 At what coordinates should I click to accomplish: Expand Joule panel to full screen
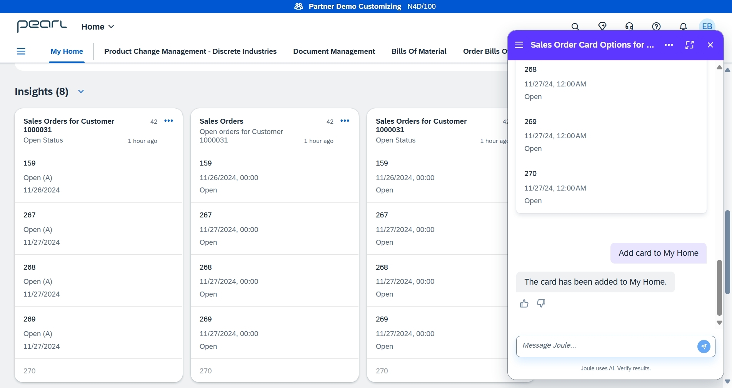point(690,45)
